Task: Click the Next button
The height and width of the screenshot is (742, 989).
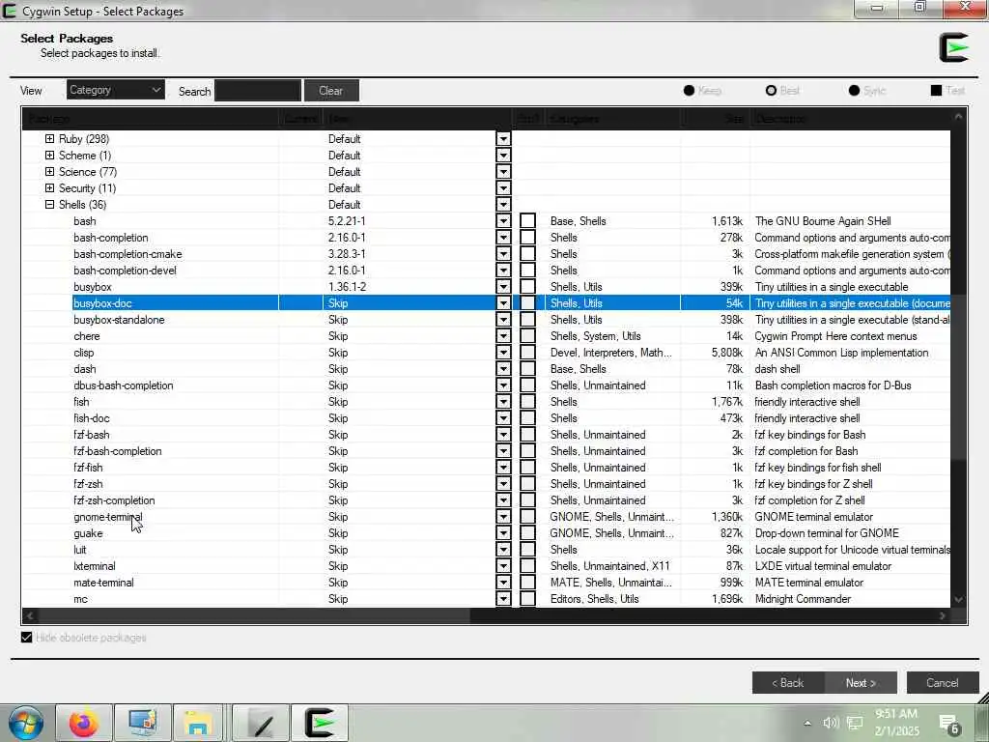Action: pyautogui.click(x=861, y=683)
